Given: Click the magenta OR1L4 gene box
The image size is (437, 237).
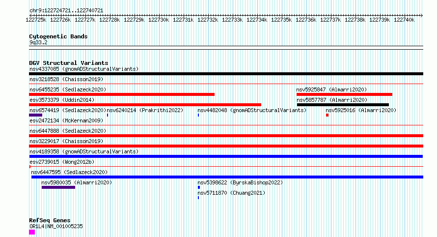Looking at the screenshot, I should click(32, 232).
